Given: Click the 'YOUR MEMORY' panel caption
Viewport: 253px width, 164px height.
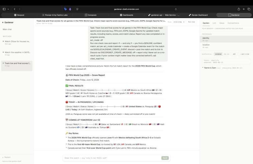Looking at the screenshot, I should pyautogui.click(x=222, y=29).
